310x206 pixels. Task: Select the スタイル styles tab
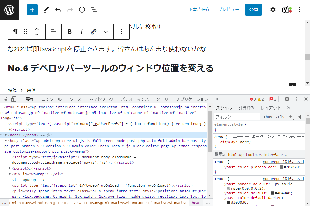tap(224, 108)
